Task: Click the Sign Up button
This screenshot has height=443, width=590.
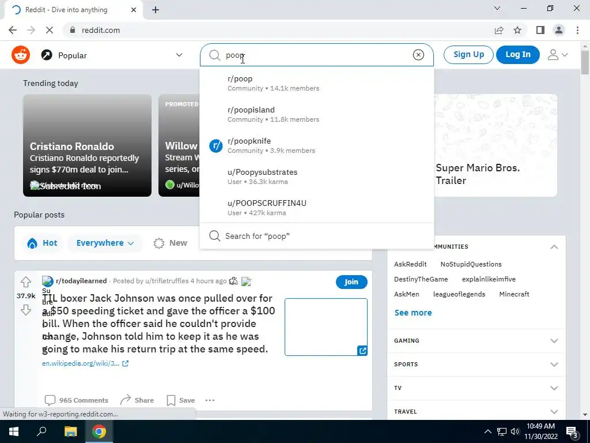Action: (x=468, y=55)
